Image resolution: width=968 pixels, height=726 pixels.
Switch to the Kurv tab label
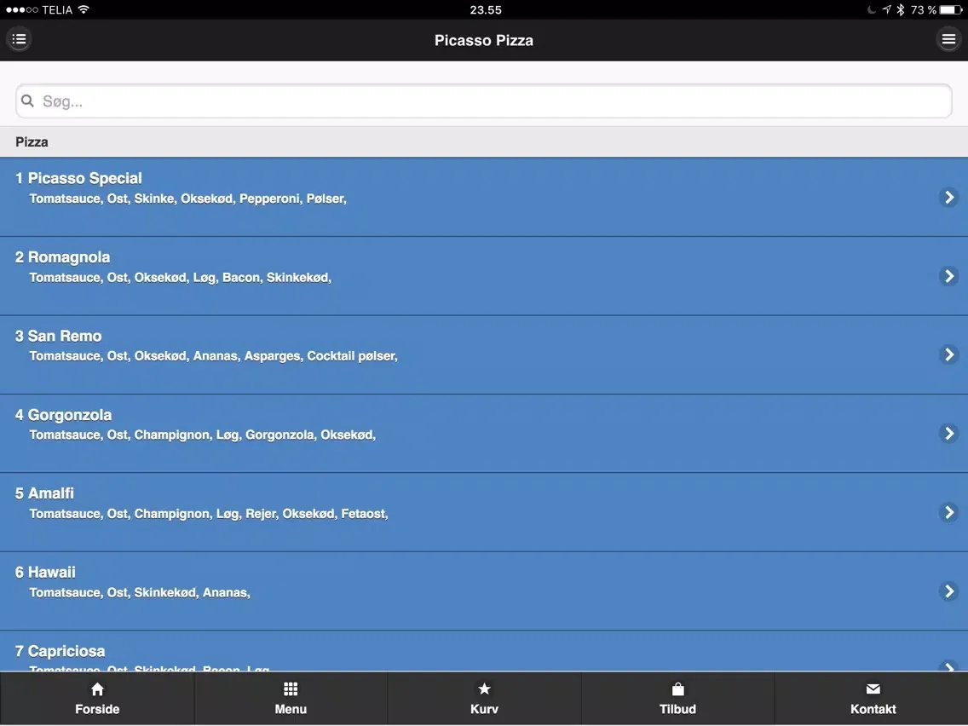[485, 709]
